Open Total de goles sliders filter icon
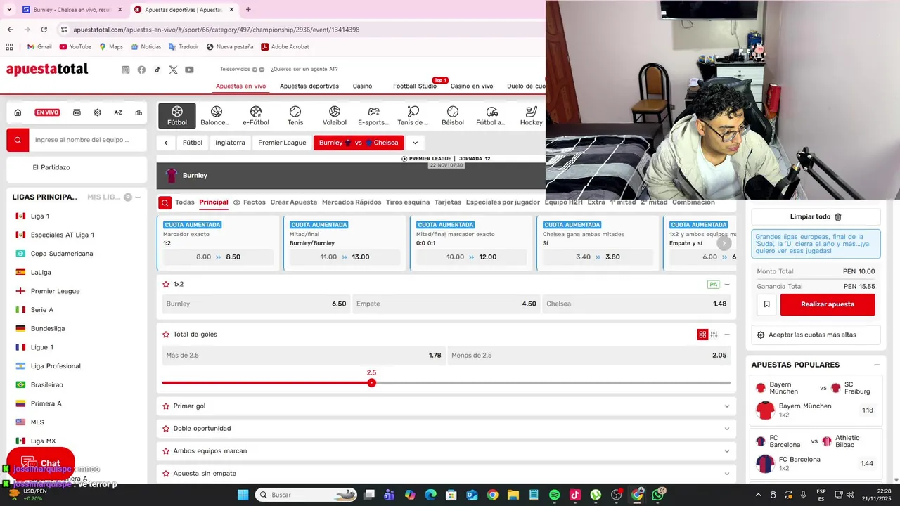This screenshot has width=900, height=506. click(x=714, y=335)
